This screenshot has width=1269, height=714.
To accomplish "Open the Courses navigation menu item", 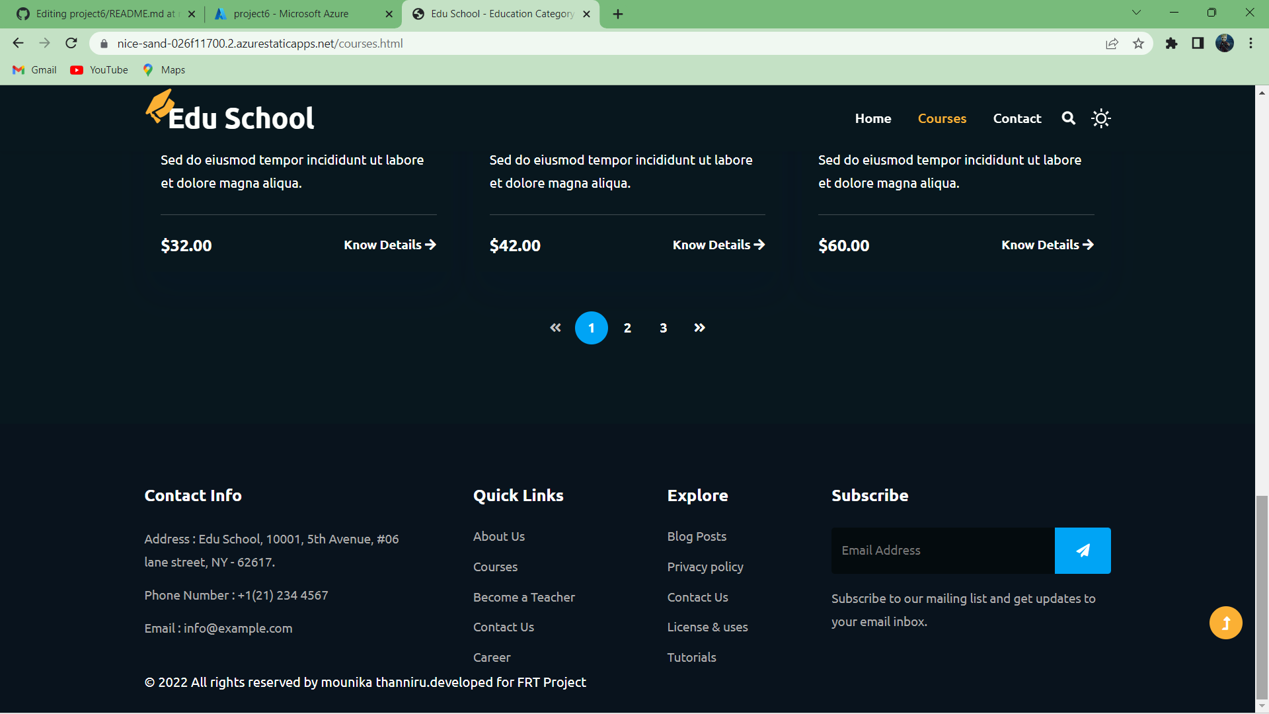I will (x=942, y=118).
